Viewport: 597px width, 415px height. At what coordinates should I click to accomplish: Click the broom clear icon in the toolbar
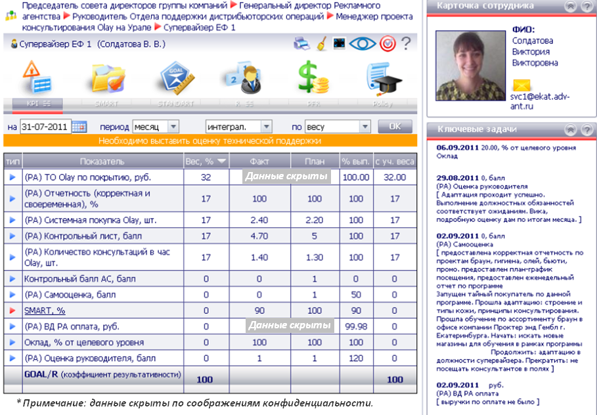(322, 43)
